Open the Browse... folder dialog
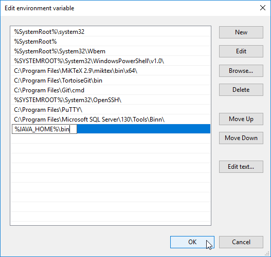The height and width of the screenshot is (257, 271). (x=241, y=71)
